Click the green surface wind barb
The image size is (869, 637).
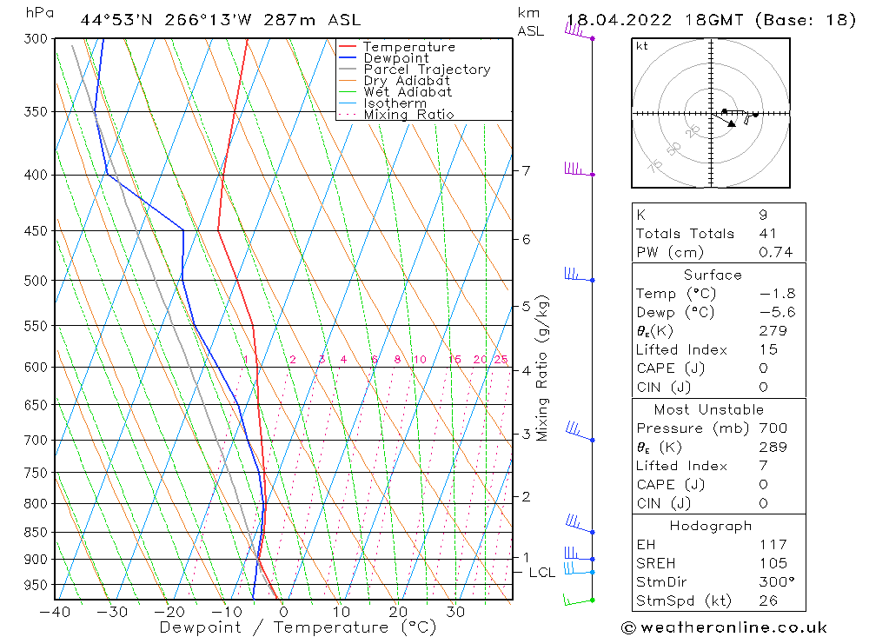pyautogui.click(x=579, y=600)
